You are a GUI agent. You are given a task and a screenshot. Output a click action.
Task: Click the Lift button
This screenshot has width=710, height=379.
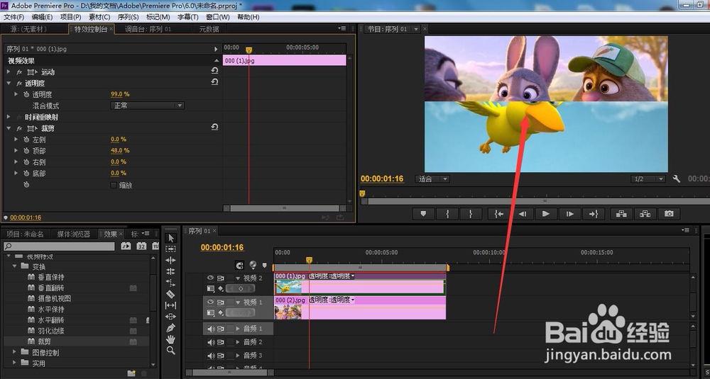[622, 214]
